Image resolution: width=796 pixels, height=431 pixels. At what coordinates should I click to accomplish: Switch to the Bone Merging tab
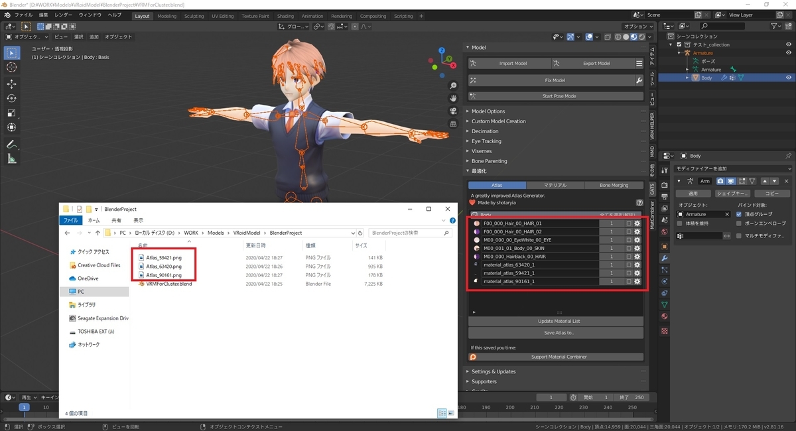(614, 185)
